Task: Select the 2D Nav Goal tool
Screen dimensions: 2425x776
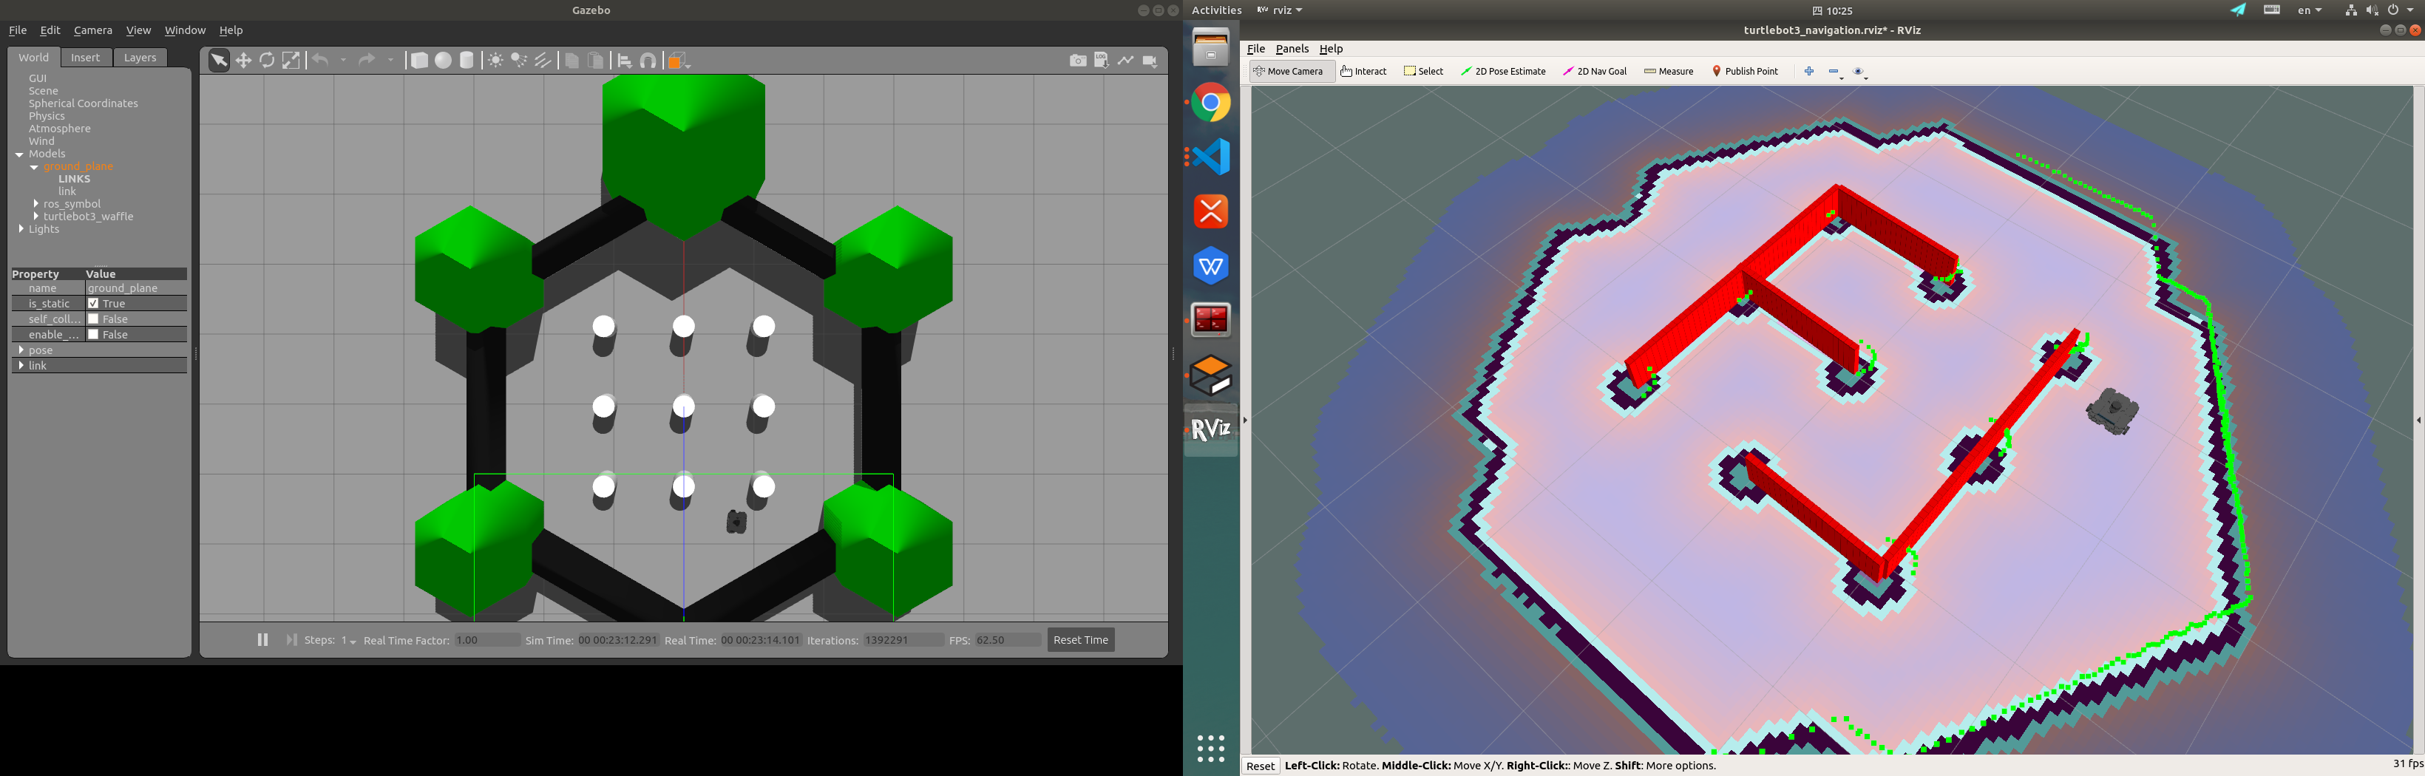Action: (1595, 72)
